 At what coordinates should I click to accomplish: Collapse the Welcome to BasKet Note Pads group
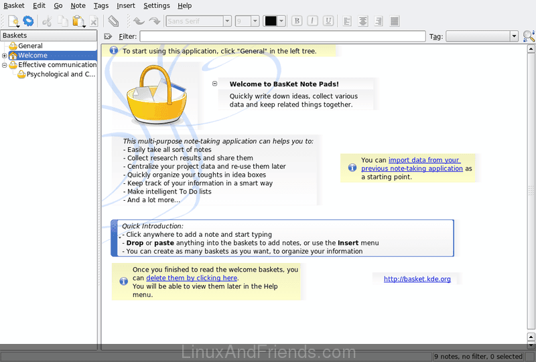click(214, 84)
